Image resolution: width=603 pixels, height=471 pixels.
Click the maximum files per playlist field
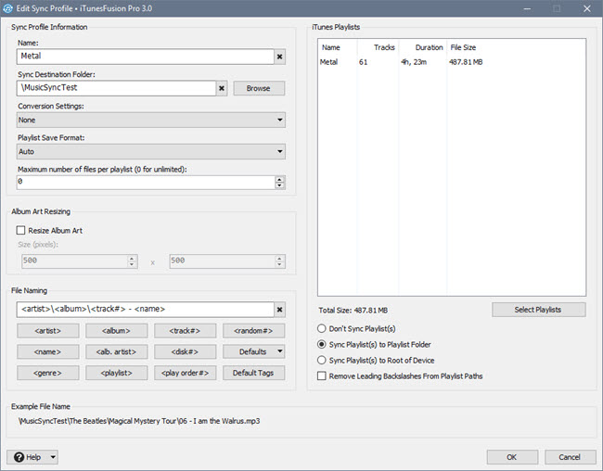[x=147, y=183]
